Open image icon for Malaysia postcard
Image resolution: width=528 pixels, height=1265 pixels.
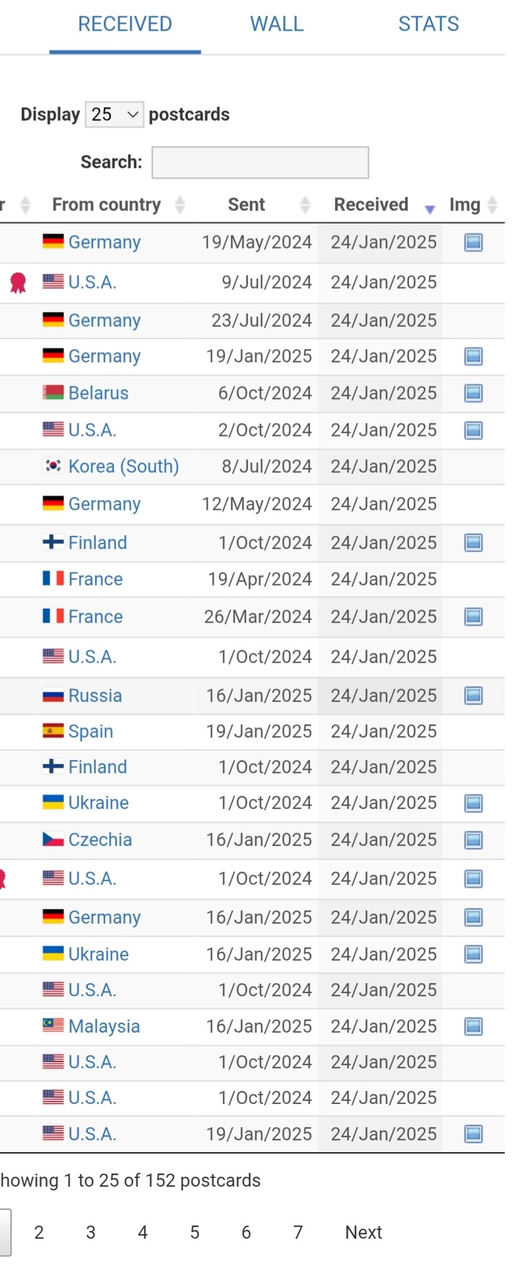(x=473, y=1026)
